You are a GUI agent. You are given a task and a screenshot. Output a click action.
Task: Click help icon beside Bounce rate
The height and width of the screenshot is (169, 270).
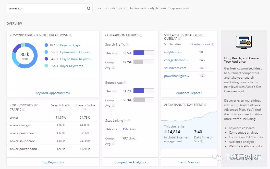pos(125,83)
